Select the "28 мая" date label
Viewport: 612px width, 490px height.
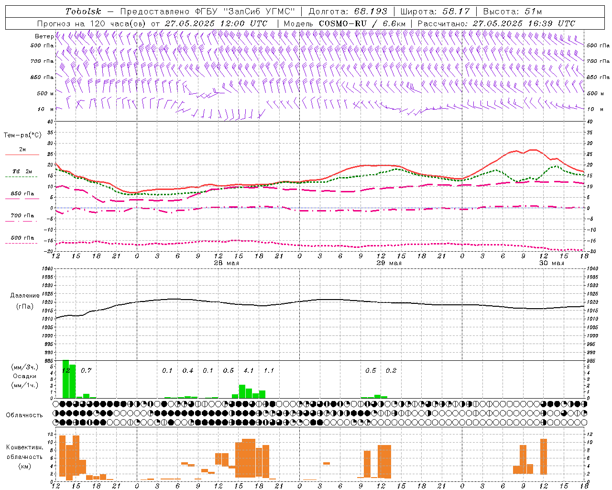227,263
